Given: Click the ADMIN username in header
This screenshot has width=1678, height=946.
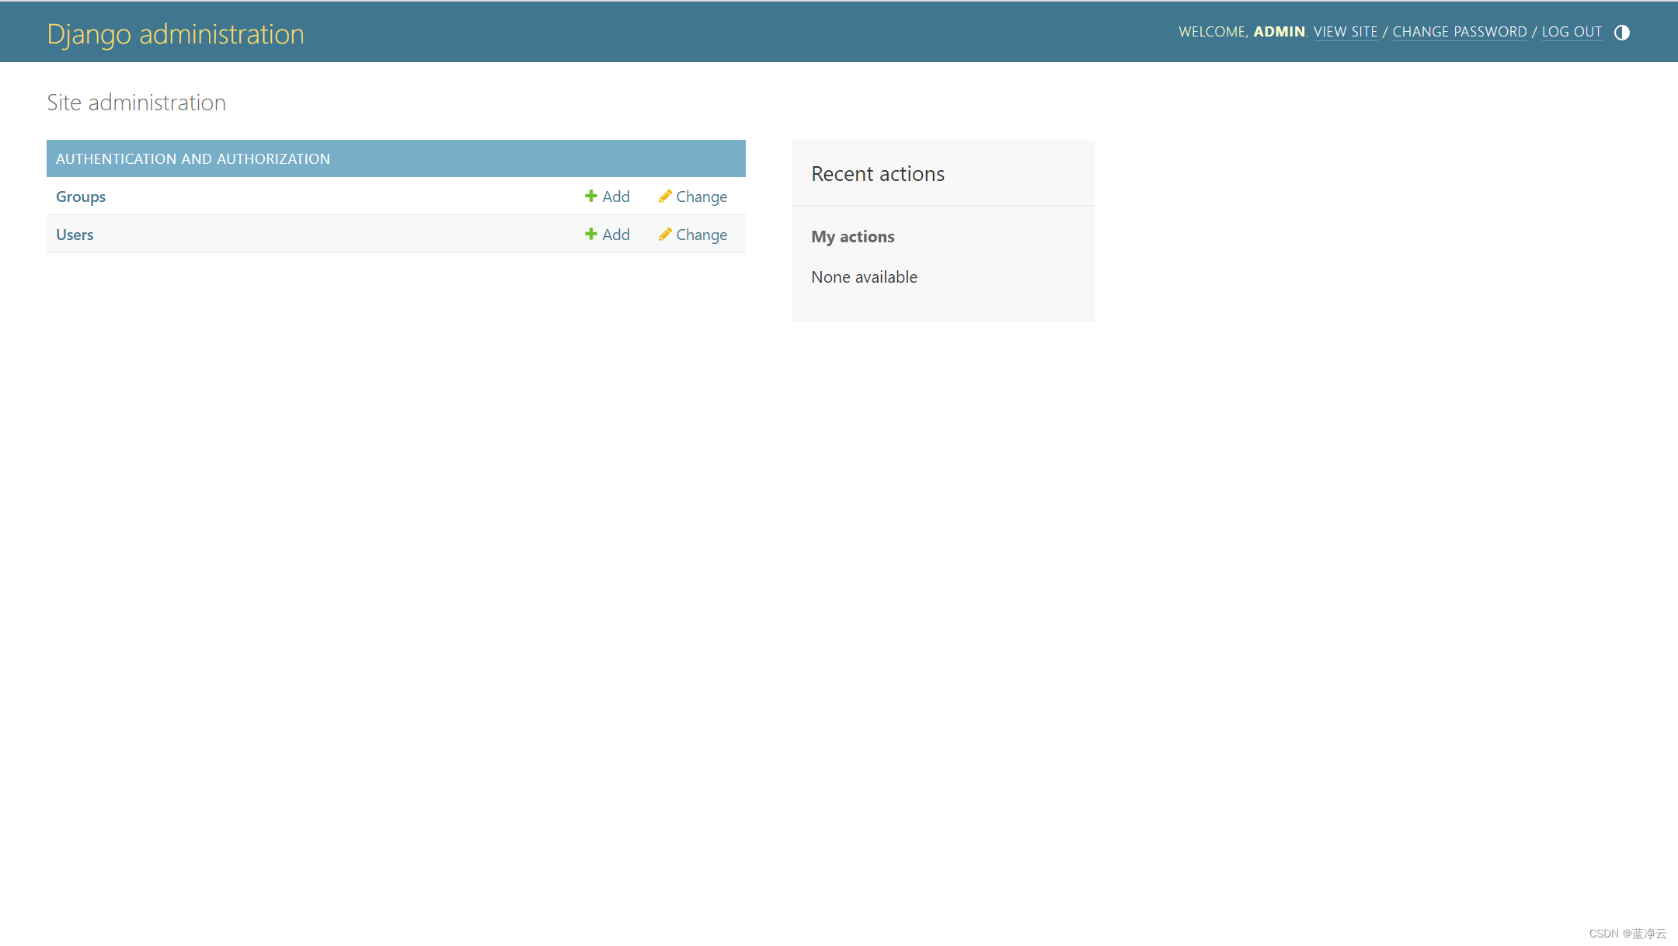Looking at the screenshot, I should [x=1279, y=32].
